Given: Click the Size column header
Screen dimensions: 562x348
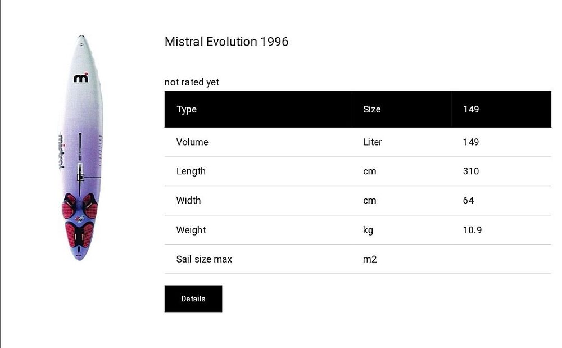Looking at the screenshot, I should [372, 109].
